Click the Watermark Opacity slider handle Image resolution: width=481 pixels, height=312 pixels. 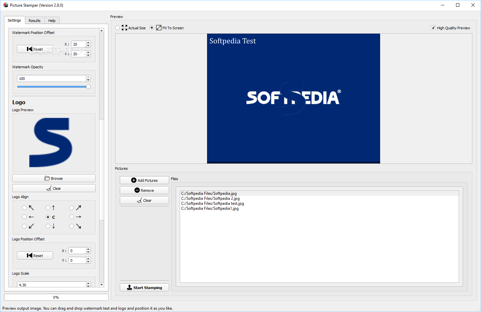[88, 87]
